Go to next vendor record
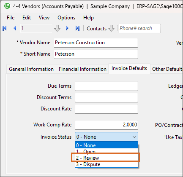This screenshot has height=177, width=183. (x=67, y=28)
